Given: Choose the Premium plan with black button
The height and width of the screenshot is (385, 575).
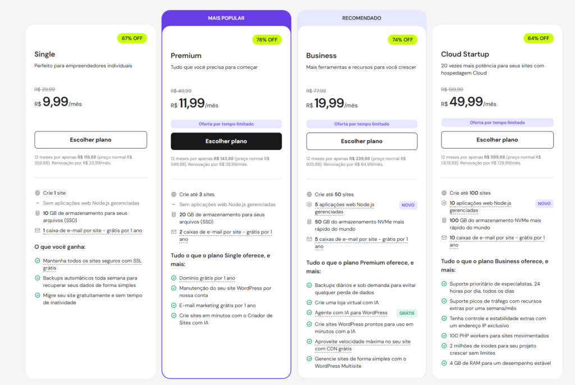Looking at the screenshot, I should pos(226,141).
